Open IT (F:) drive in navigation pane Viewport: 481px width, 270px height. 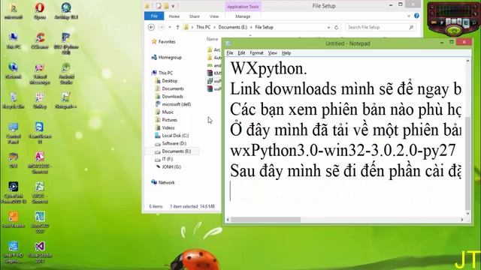click(164, 159)
